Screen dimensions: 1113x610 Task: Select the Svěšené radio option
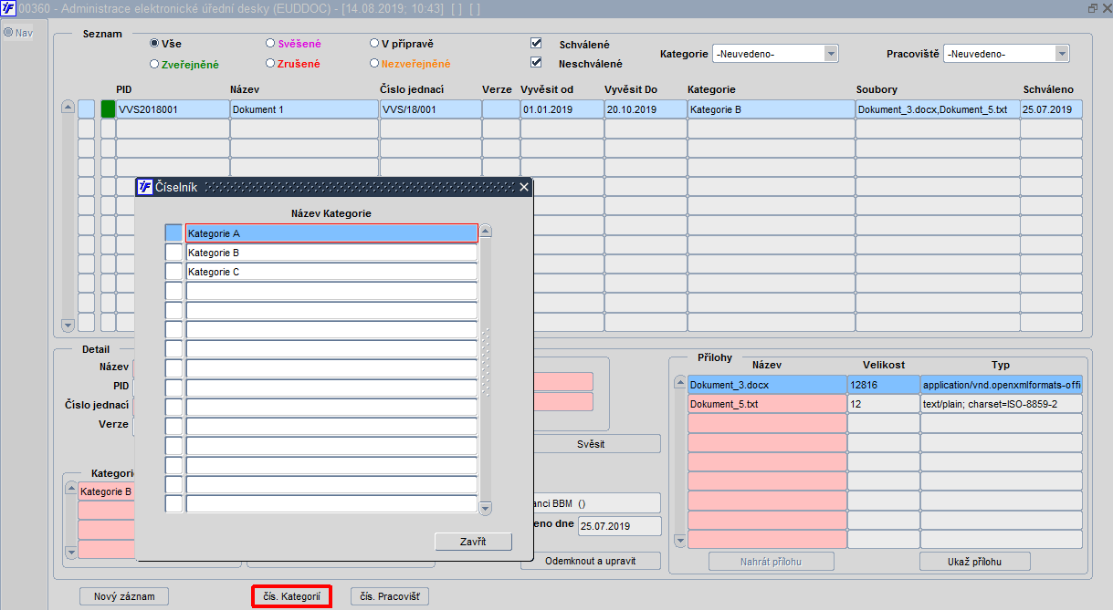tap(270, 43)
